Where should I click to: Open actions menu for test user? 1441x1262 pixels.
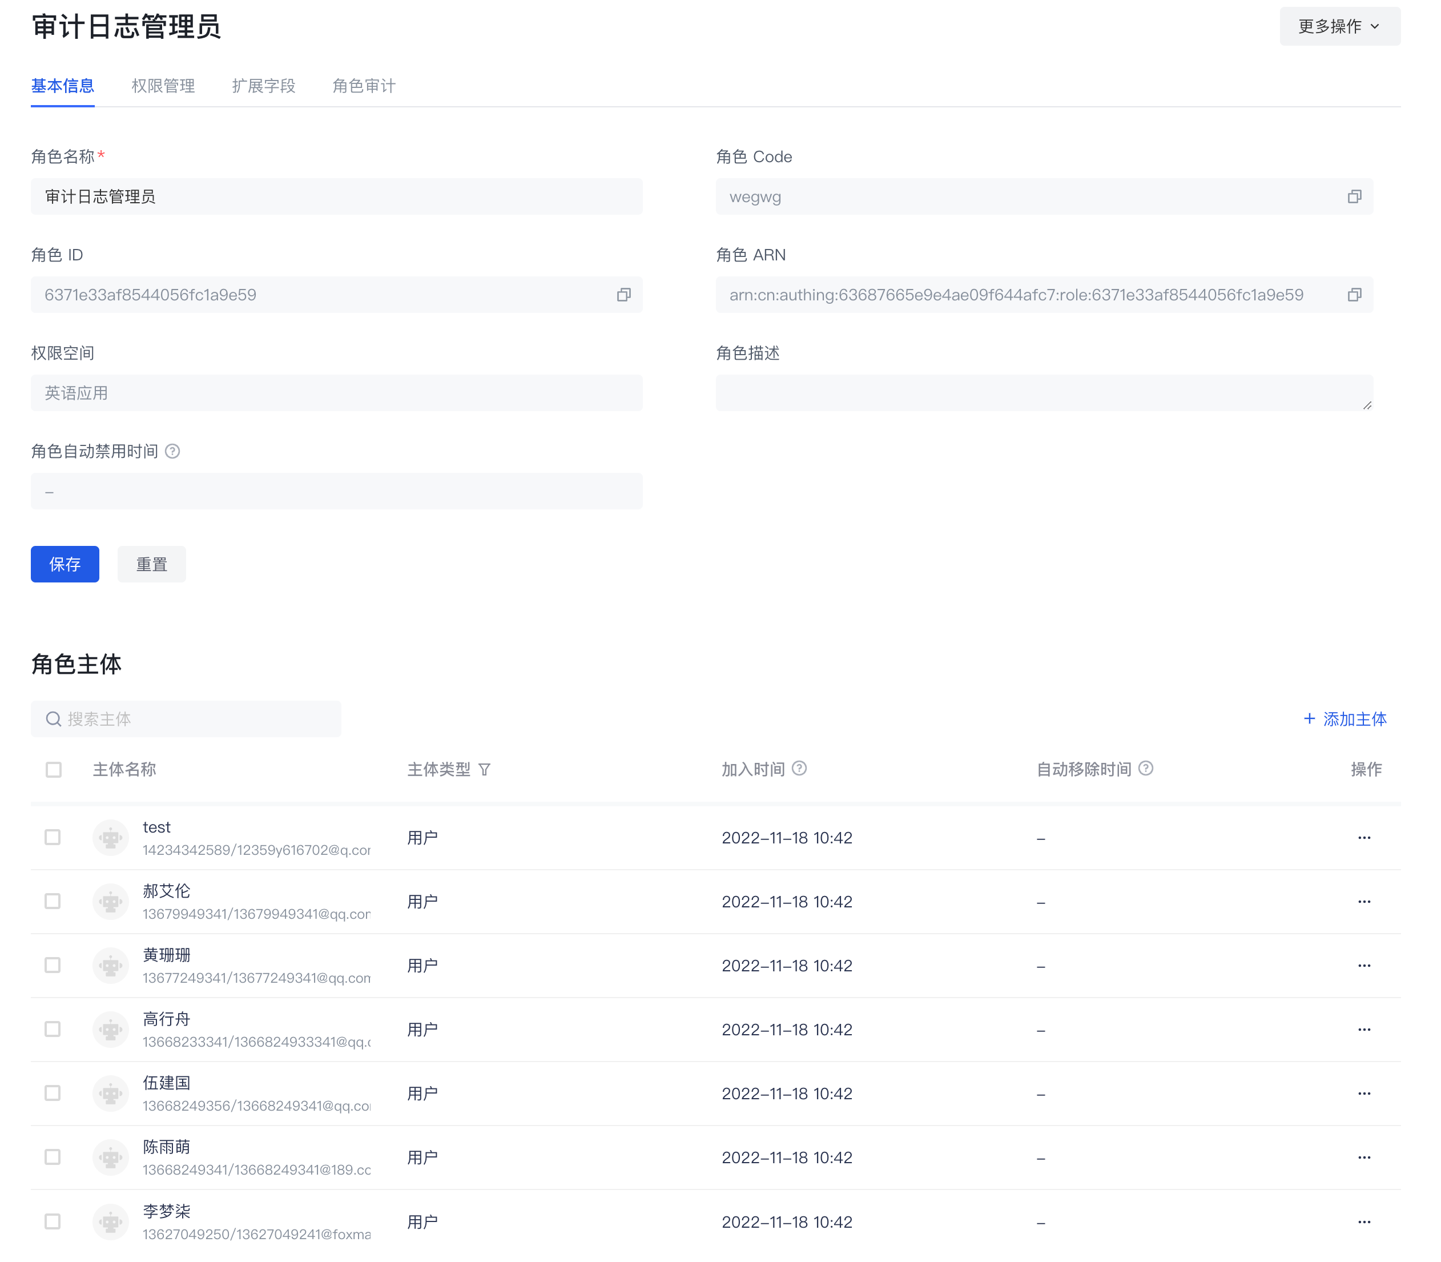[x=1363, y=837]
